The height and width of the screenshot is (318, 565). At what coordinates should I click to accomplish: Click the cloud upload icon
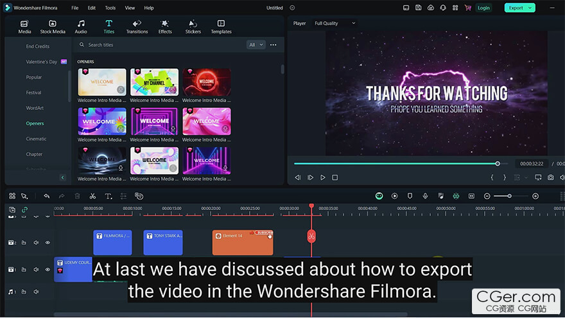pyautogui.click(x=431, y=8)
